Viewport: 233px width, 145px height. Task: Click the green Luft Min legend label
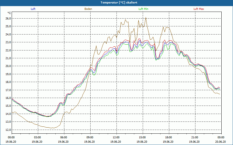point(143,9)
